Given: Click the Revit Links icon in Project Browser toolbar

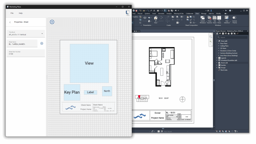Looking at the screenshot, I should pyautogui.click(x=237, y=33).
